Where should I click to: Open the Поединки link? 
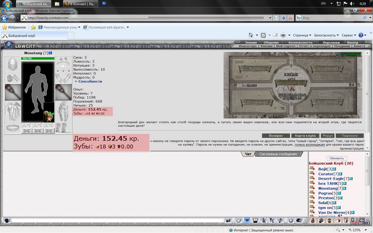(342, 46)
